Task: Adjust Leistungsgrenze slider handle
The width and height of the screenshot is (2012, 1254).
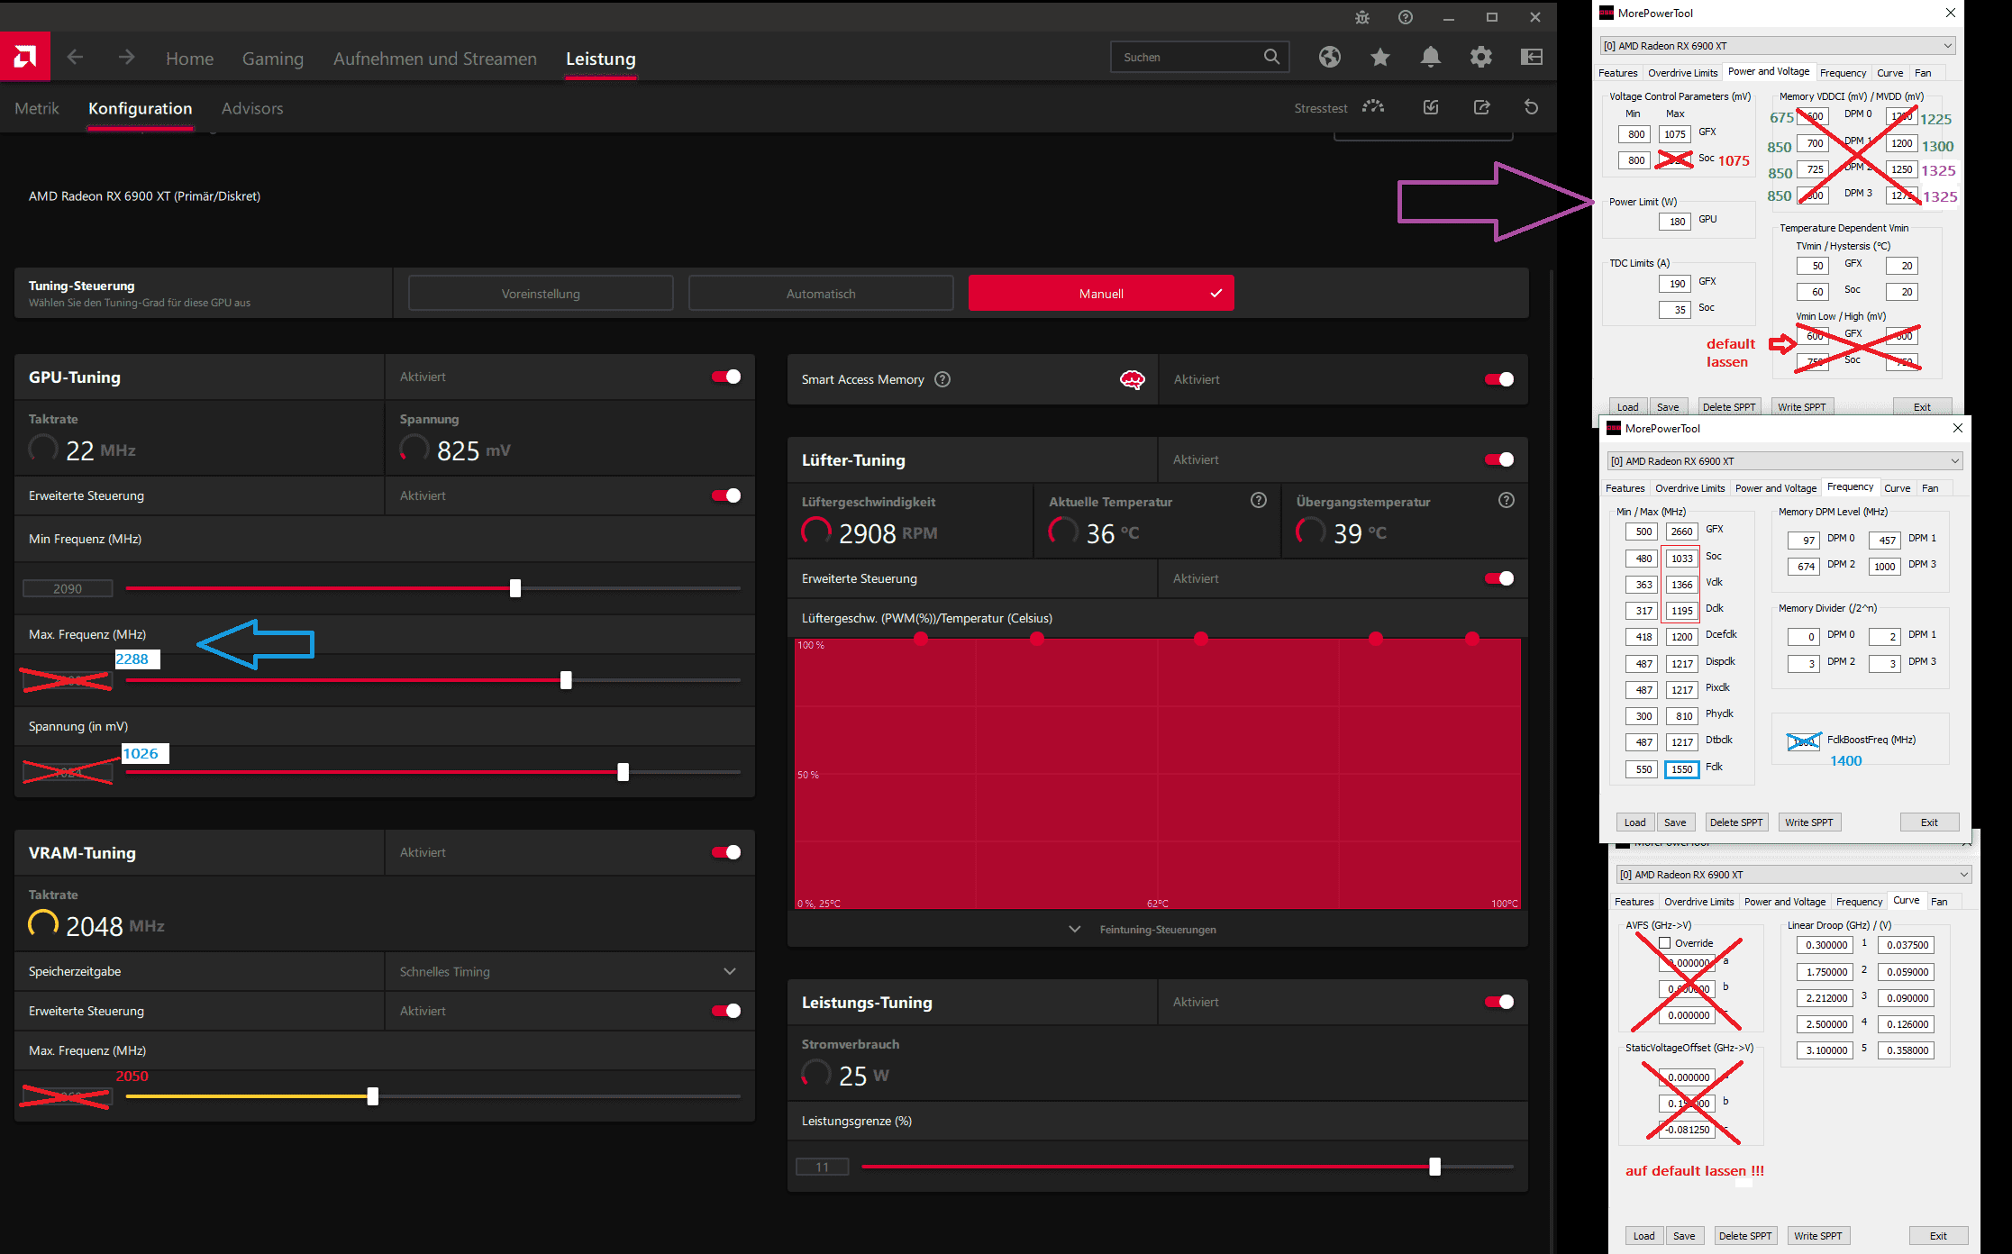Action: (1434, 1167)
